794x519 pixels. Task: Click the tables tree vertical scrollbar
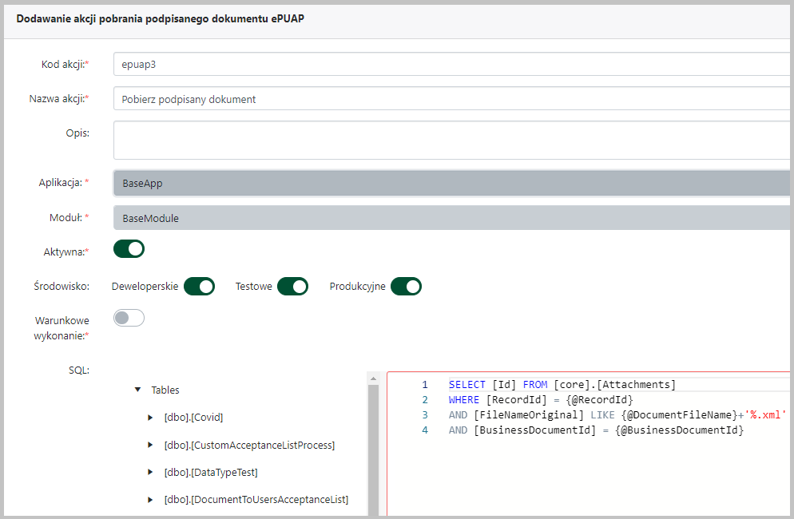pos(373,447)
